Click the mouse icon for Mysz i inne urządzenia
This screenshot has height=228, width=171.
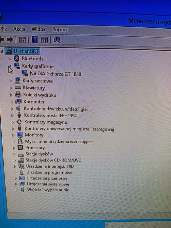click(x=20, y=141)
